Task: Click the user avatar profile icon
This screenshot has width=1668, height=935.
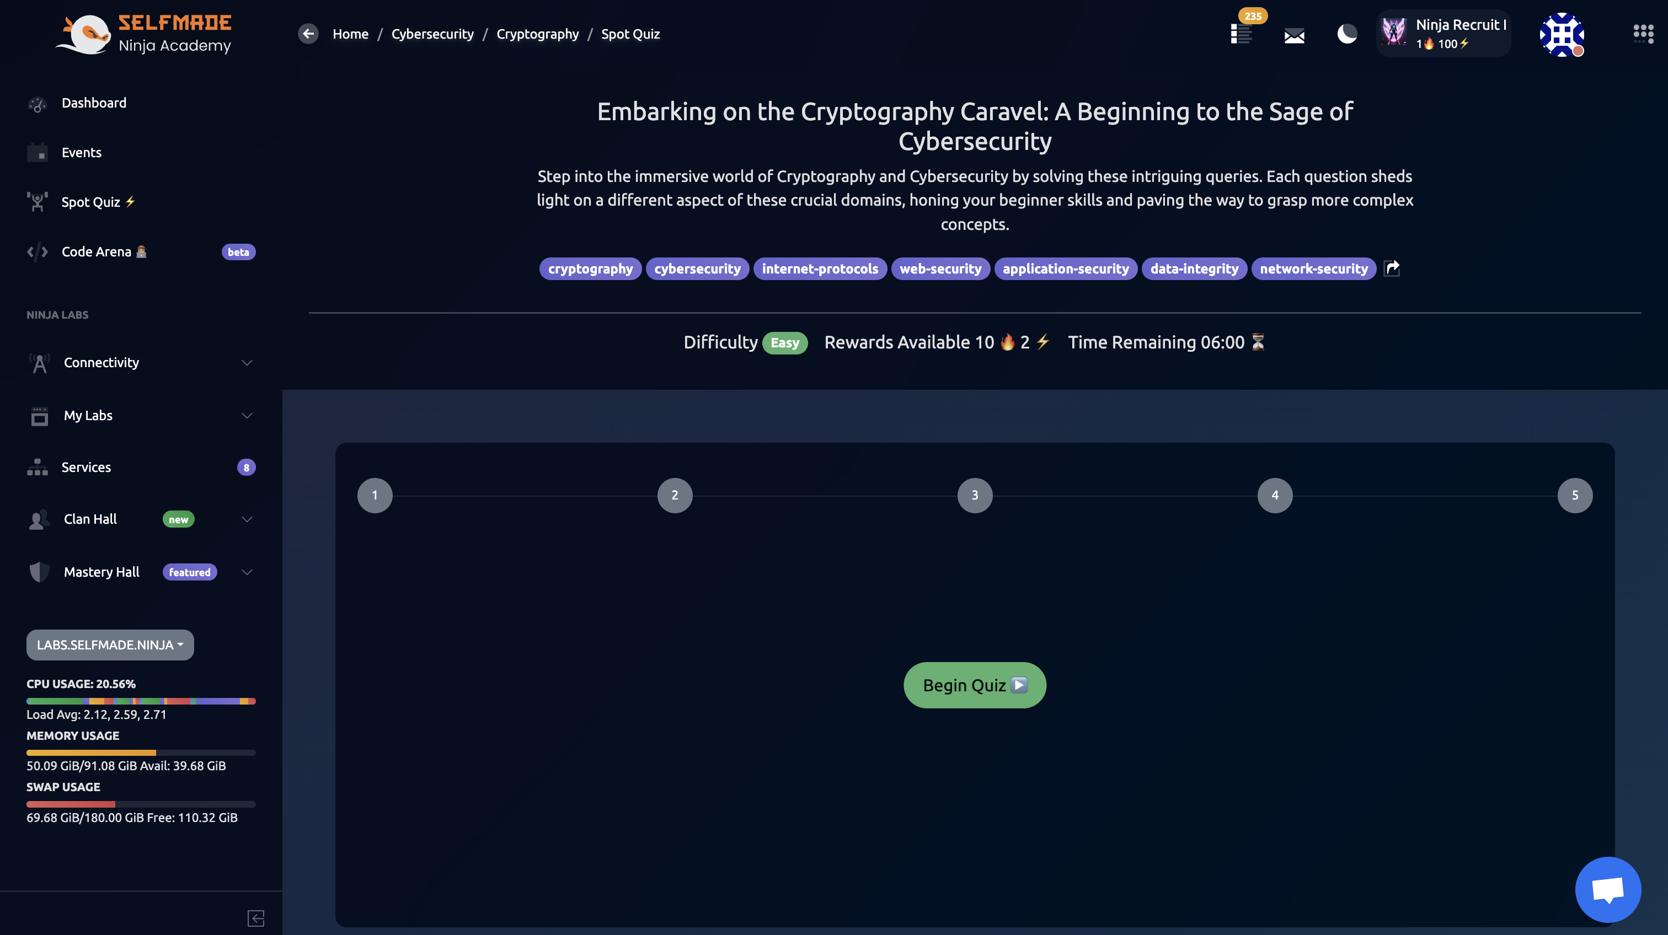Action: pos(1561,34)
